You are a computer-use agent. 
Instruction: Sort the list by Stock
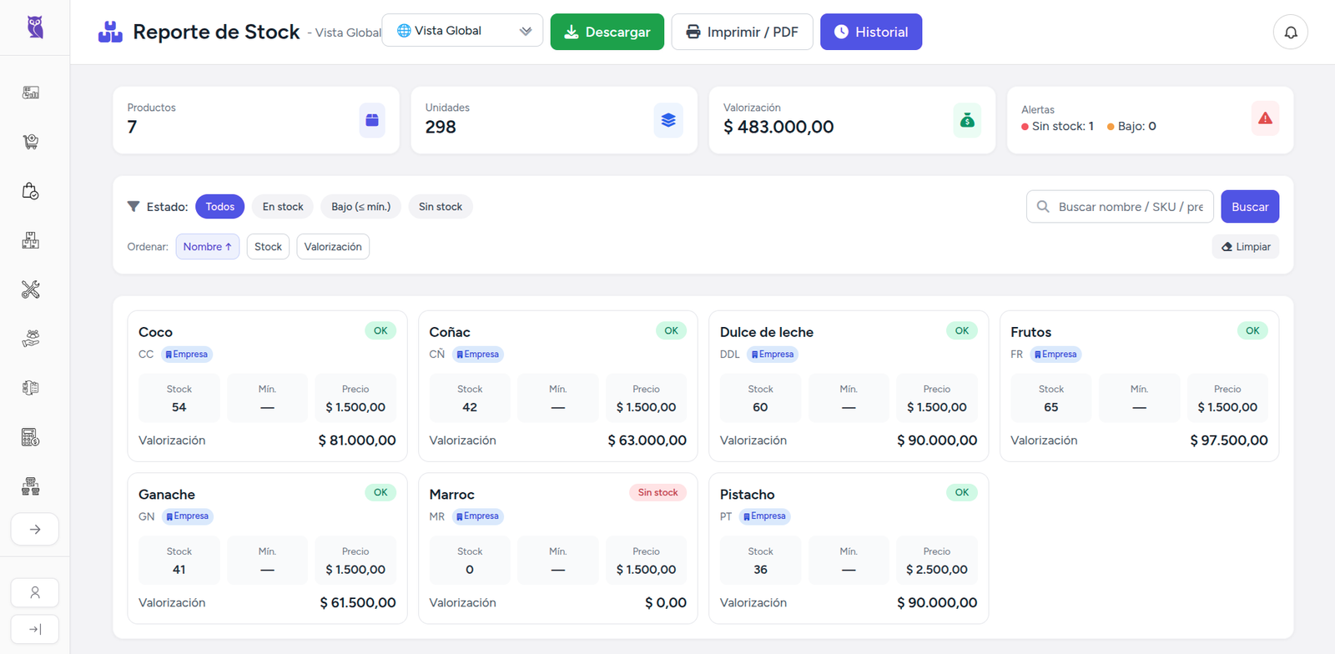coord(268,247)
